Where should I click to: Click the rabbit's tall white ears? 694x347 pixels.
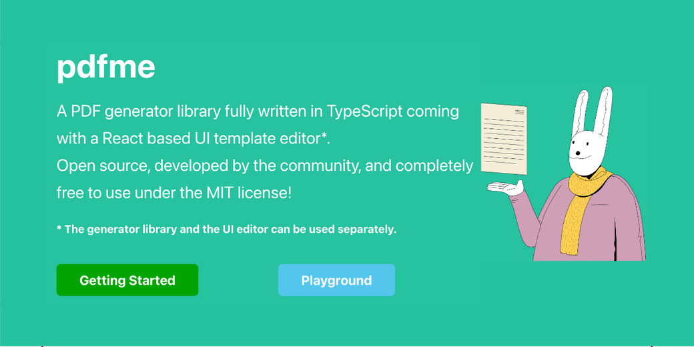592,111
